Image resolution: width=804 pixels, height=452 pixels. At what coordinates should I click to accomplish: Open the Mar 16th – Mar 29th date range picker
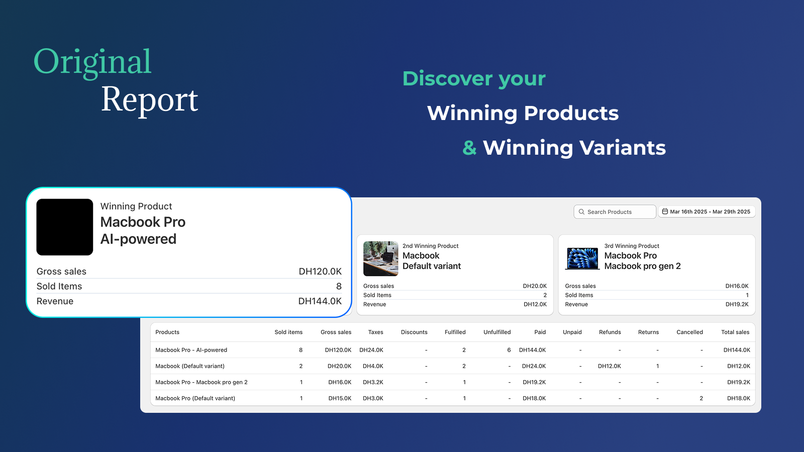pos(707,212)
